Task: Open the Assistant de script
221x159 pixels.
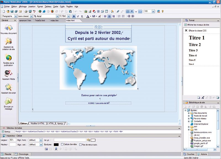Action: point(9,88)
